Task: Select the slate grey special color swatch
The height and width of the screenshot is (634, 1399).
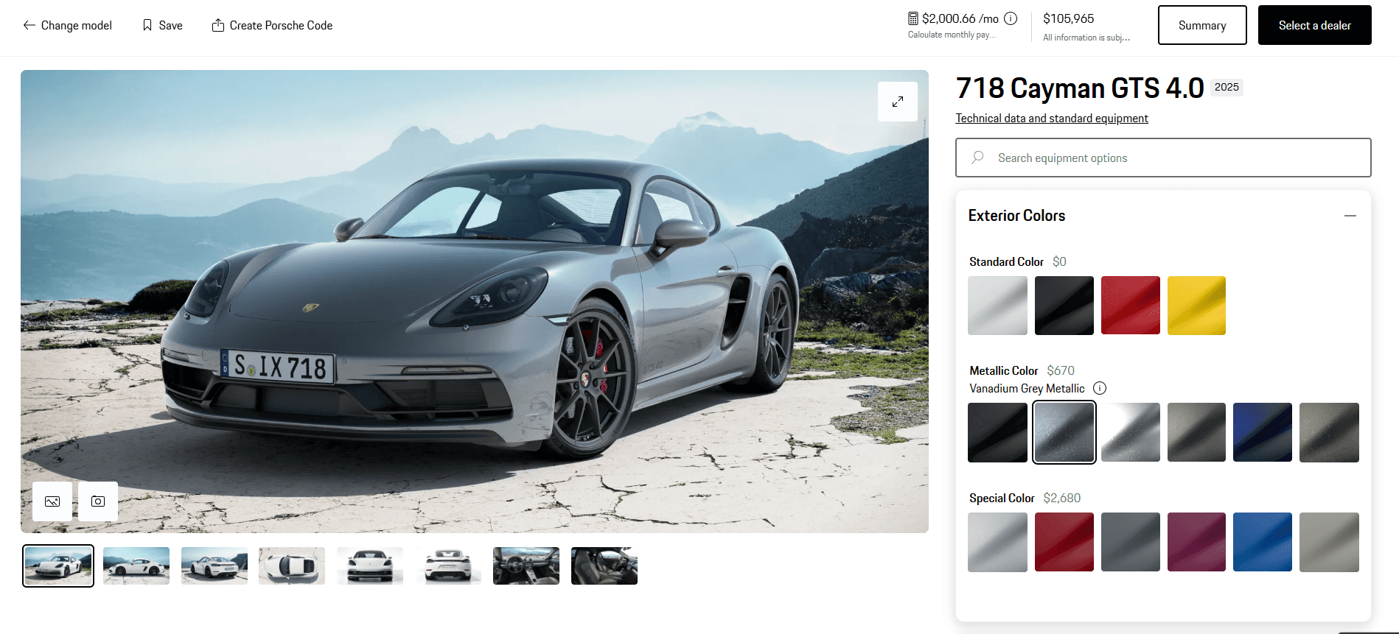Action: [x=1130, y=542]
